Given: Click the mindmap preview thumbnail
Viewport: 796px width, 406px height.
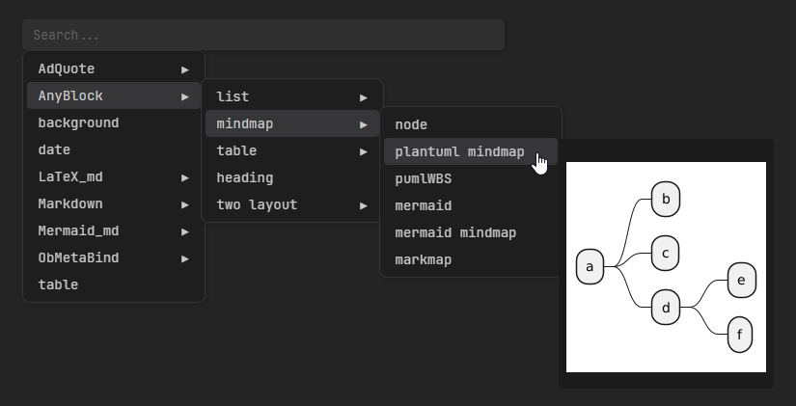Looking at the screenshot, I should click(666, 267).
